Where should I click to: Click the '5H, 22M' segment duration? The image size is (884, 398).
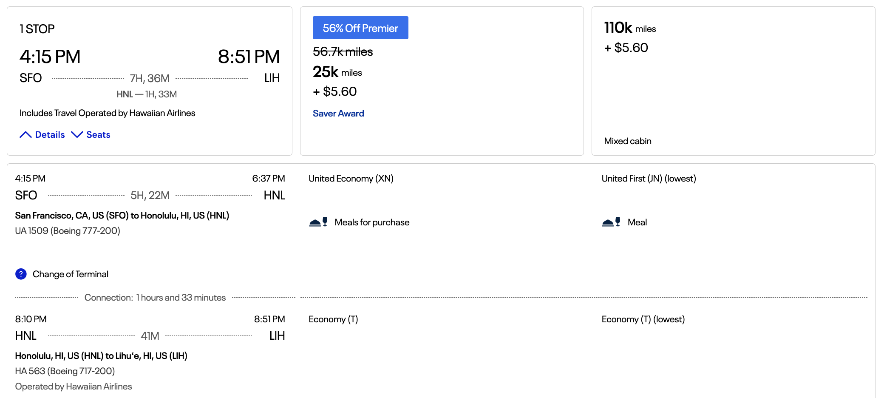[x=150, y=195]
